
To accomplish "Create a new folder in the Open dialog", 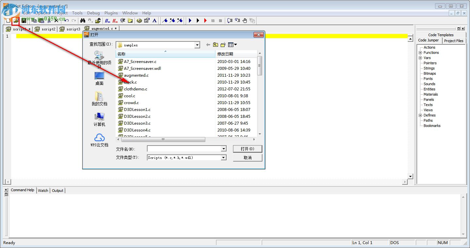I will pyautogui.click(x=223, y=45).
